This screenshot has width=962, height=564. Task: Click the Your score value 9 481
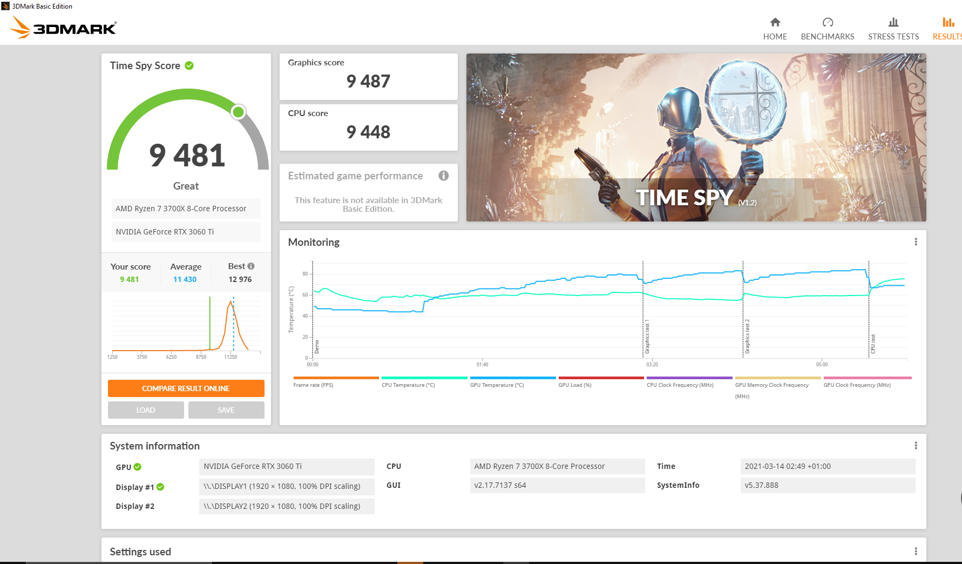(130, 279)
